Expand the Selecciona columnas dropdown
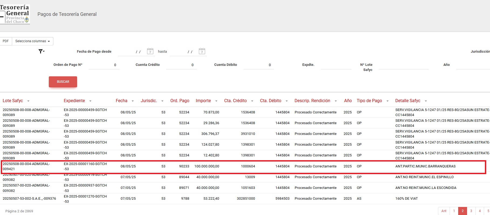The height and width of the screenshot is (215, 490). 33,41
